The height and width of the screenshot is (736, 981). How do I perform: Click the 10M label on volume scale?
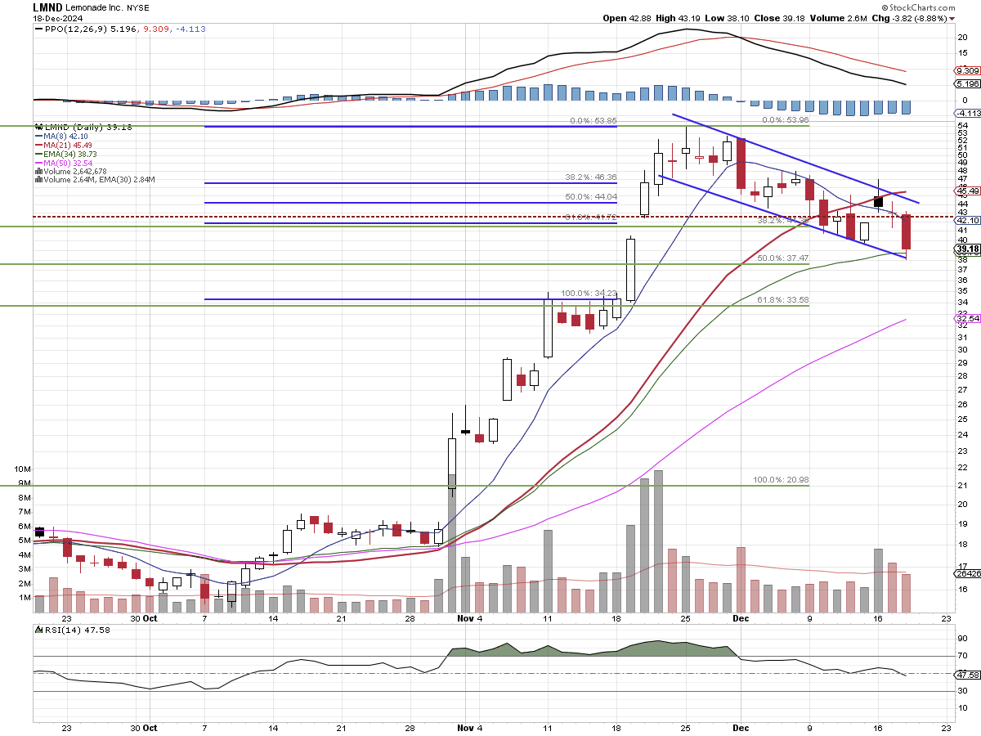23,469
